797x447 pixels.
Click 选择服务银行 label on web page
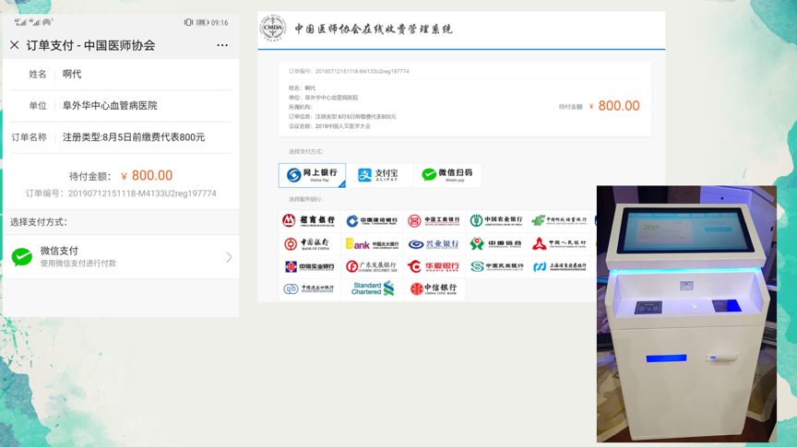(305, 199)
